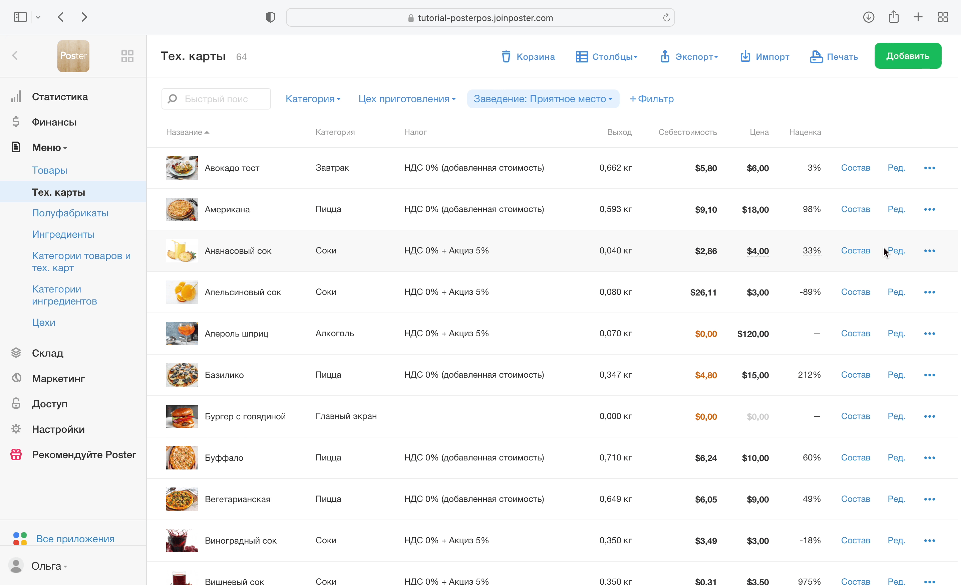
Task: Open Статистика from the sidebar
Action: pos(60,96)
